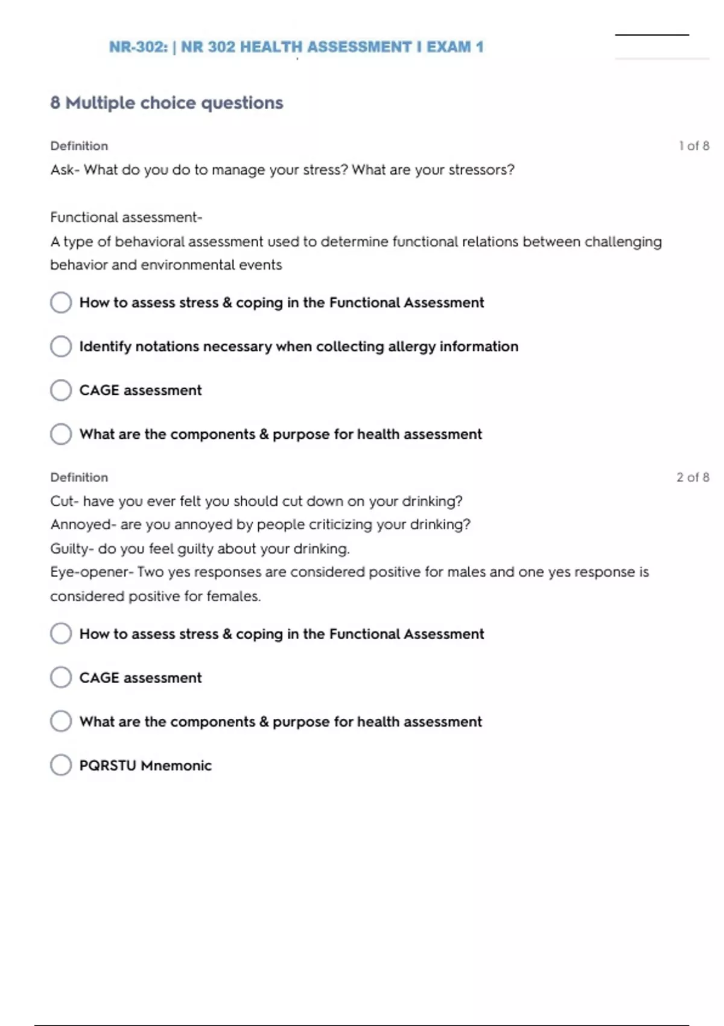Click the '1 of 8' question counter
The width and height of the screenshot is (724, 1026).
coord(694,146)
